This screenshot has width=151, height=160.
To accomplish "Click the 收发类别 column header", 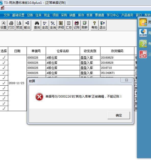I will (90, 51).
